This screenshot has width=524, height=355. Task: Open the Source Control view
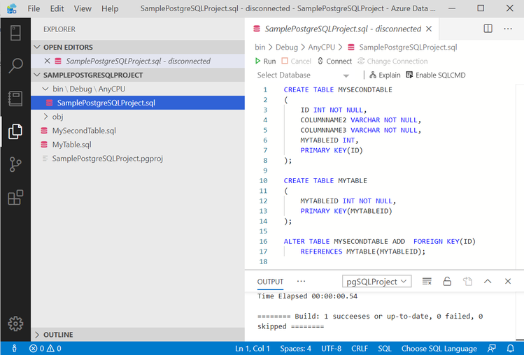(x=15, y=164)
